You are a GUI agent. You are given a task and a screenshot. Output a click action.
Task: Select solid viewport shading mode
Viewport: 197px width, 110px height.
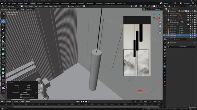tap(154, 6)
